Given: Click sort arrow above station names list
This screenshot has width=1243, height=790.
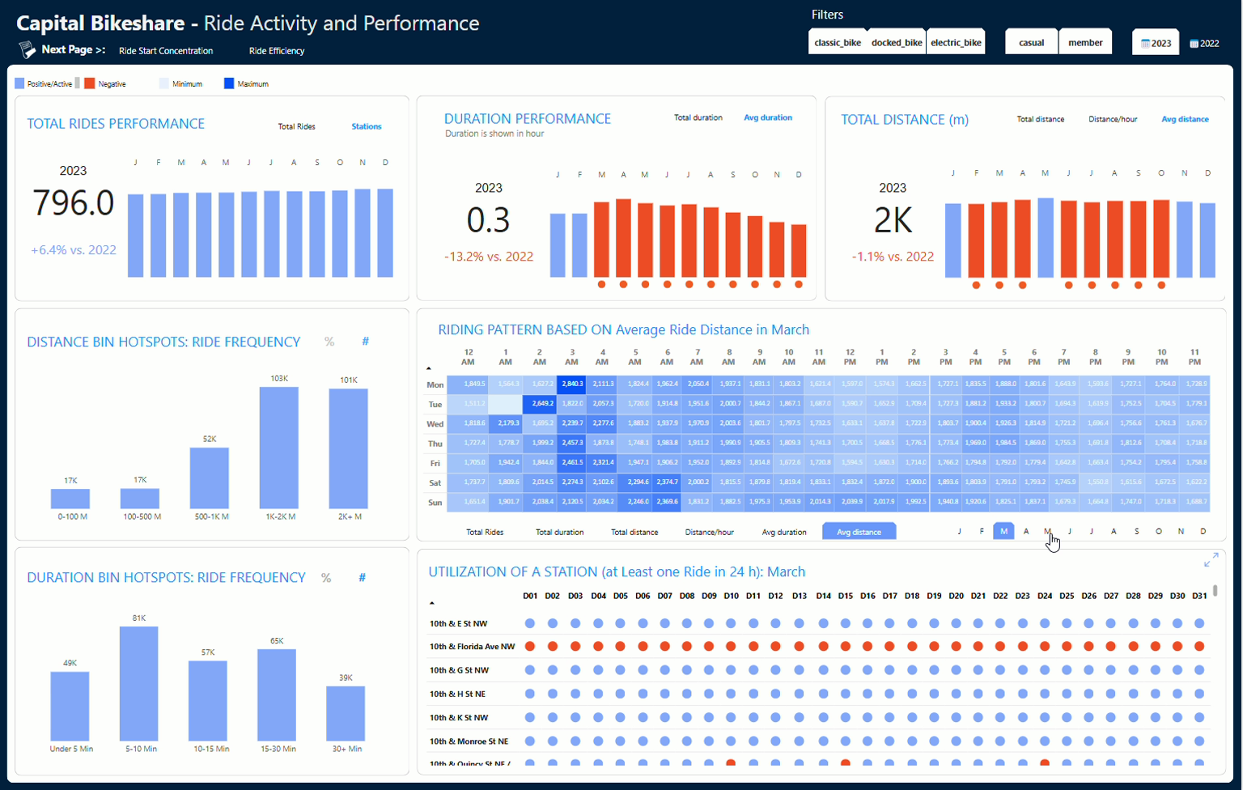Looking at the screenshot, I should point(432,603).
